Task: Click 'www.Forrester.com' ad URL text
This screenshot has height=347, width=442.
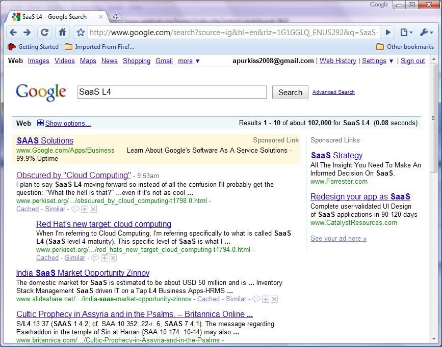Action: [339, 182]
